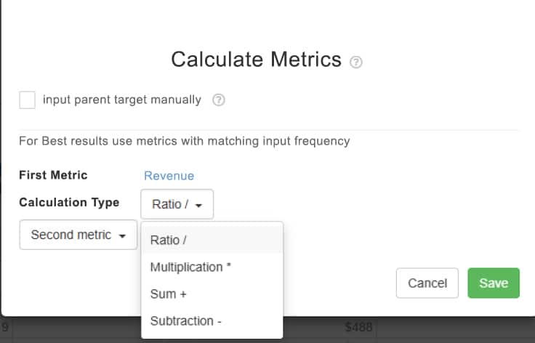The height and width of the screenshot is (343, 535).
Task: Save the calculated metric
Action: (494, 283)
